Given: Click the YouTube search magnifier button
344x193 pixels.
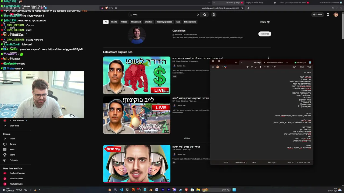Looking at the screenshot, I should pyautogui.click(x=205, y=14).
